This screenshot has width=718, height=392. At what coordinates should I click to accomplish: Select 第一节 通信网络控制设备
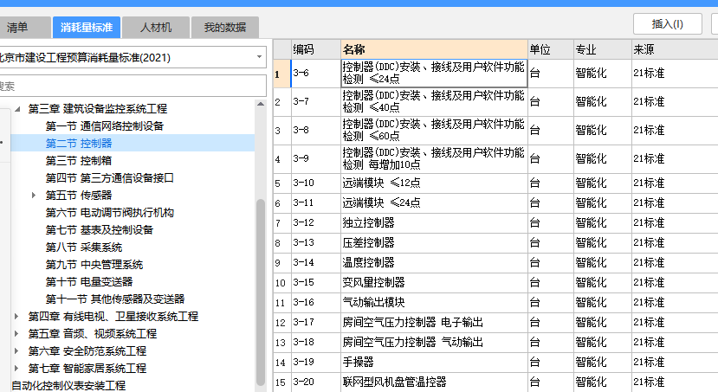[105, 126]
